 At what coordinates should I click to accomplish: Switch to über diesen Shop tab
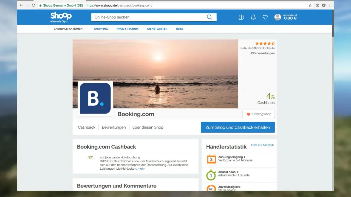coord(148,127)
